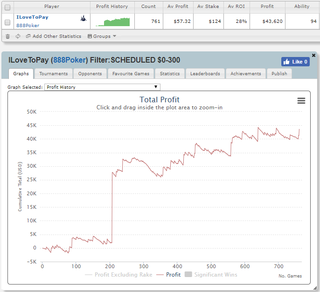Open the Favourite Games tab
The image size is (320, 292).
pos(131,73)
